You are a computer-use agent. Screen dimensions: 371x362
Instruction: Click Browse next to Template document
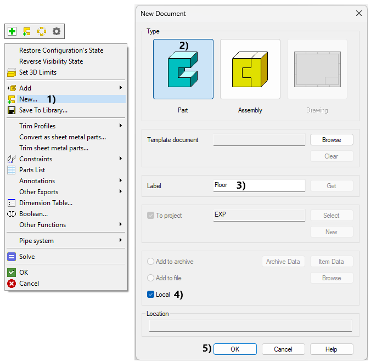[331, 140]
